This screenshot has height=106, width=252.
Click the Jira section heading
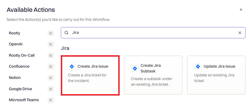point(65,48)
